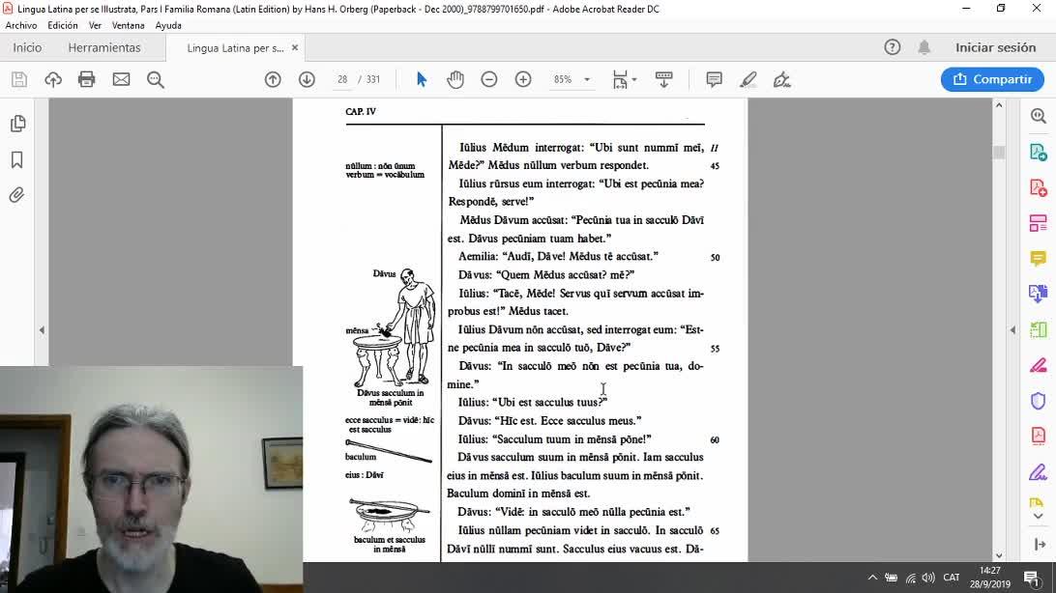The image size is (1056, 593).
Task: Click the scrollbar up arrow
Action: pyautogui.click(x=999, y=105)
